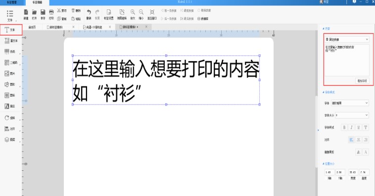Click the add field button
375x196 pixels.
click(362, 81)
